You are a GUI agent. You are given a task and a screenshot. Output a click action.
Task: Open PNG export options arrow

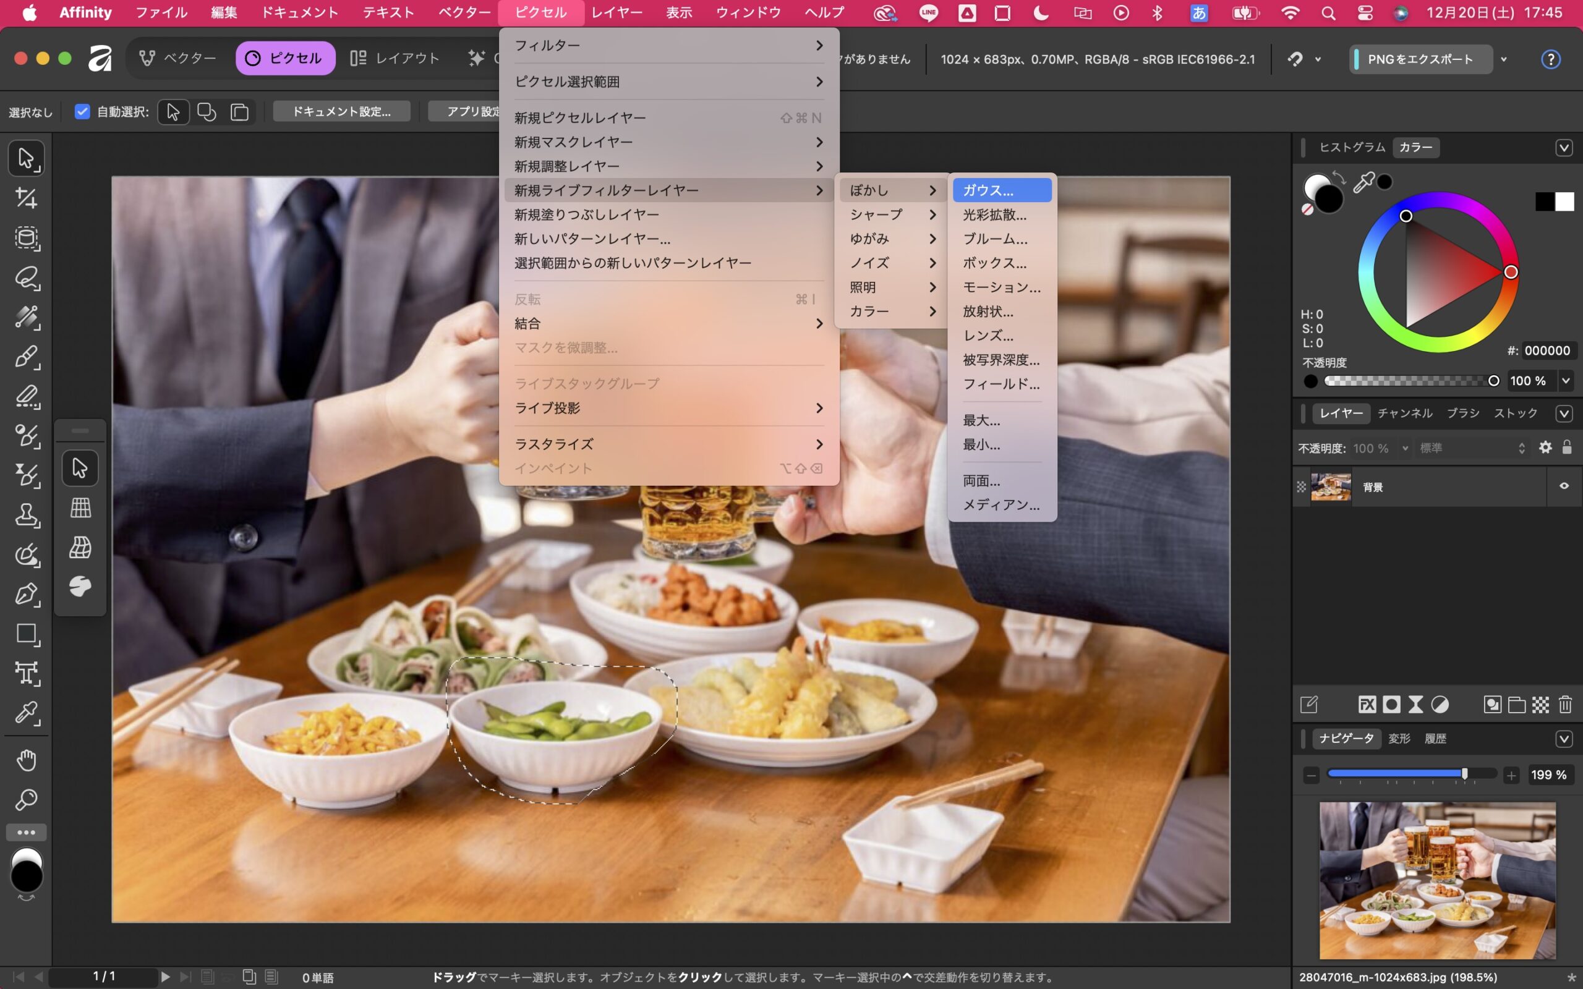click(1504, 59)
